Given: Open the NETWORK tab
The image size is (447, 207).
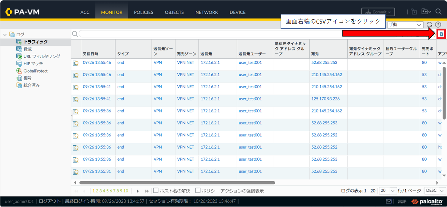Looking at the screenshot, I should pyautogui.click(x=207, y=12).
